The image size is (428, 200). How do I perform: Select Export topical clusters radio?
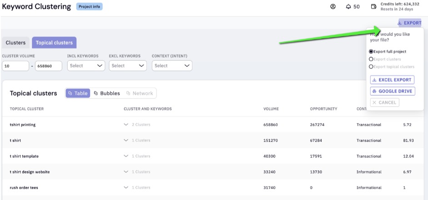371,67
